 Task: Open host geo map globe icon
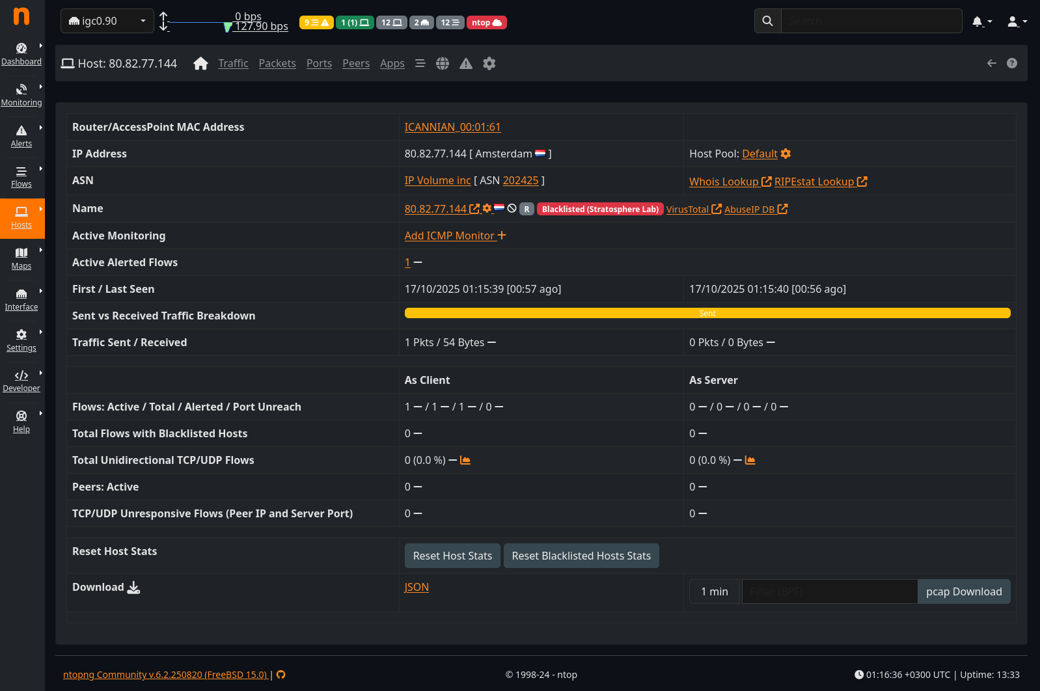click(x=443, y=63)
